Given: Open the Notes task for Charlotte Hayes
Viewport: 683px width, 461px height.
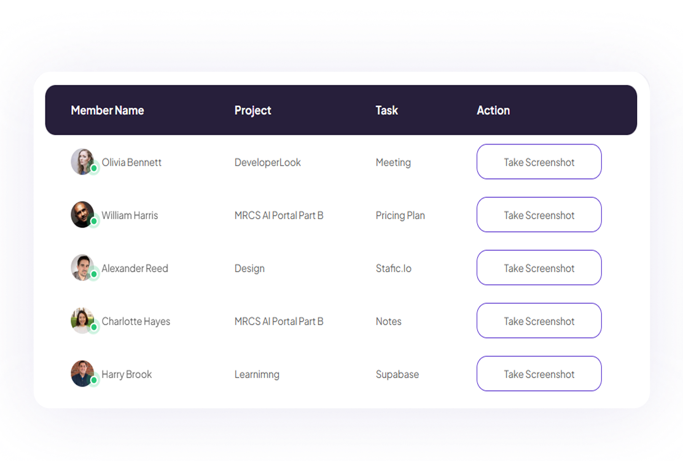Looking at the screenshot, I should [388, 321].
